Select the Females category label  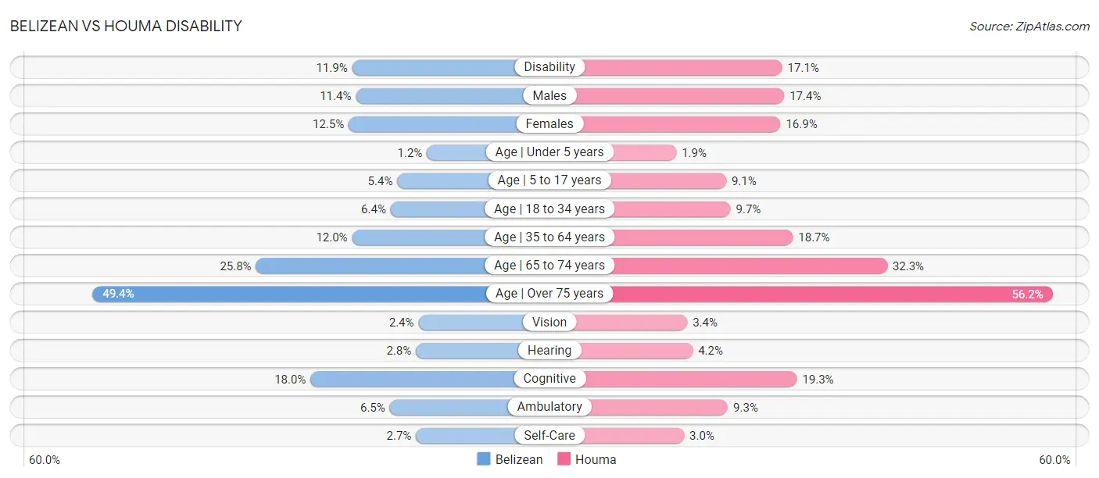point(549,123)
